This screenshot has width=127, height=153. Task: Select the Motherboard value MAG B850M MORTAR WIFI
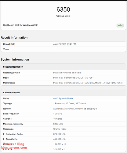click(88, 83)
